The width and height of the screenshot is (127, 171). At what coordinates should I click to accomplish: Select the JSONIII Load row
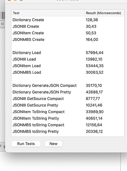(68, 59)
